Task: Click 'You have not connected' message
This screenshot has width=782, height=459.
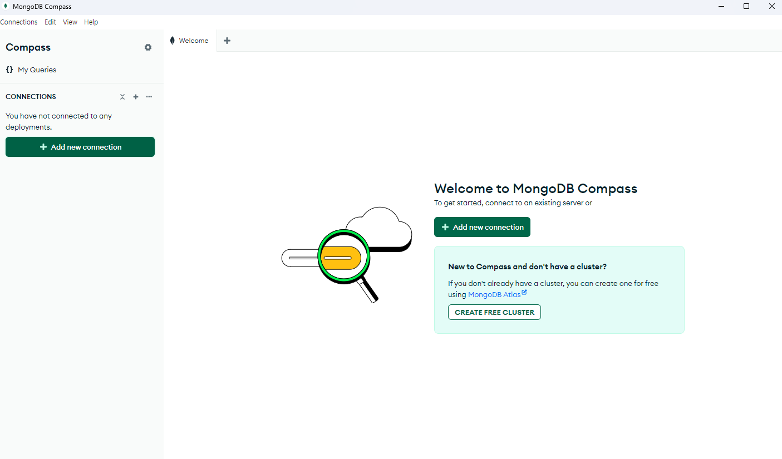Action: pyautogui.click(x=58, y=121)
